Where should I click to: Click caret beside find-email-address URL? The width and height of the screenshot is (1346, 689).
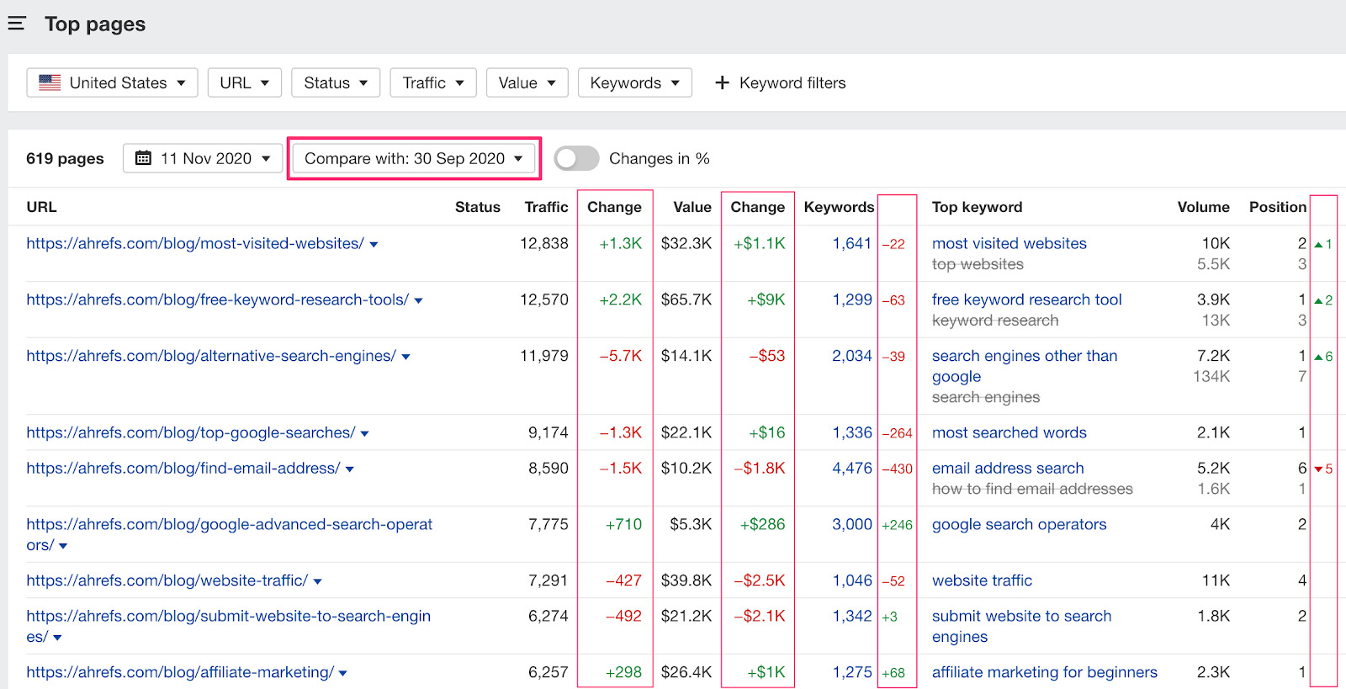point(350,469)
